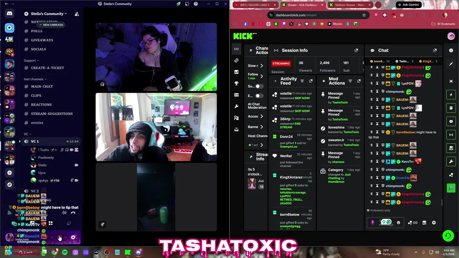Click lightning bolt quick action on Kick rail
Screen dimensions: 459x258
point(451,95)
